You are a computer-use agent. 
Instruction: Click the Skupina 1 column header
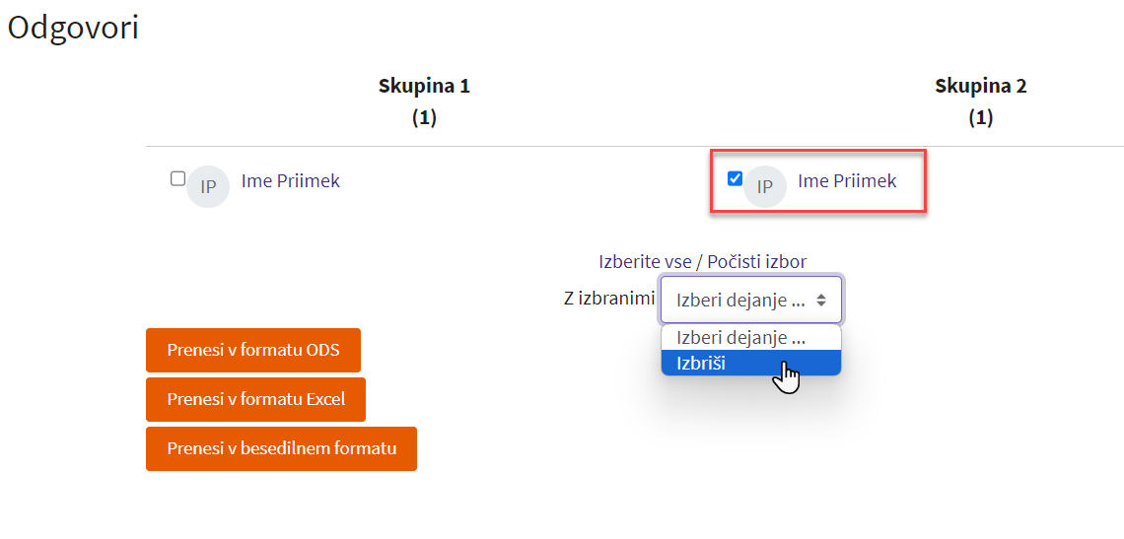[x=424, y=87]
